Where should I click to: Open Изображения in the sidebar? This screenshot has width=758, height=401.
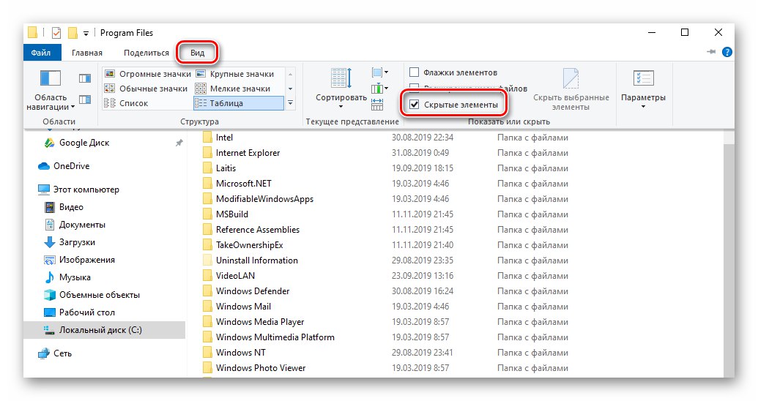[x=87, y=260]
